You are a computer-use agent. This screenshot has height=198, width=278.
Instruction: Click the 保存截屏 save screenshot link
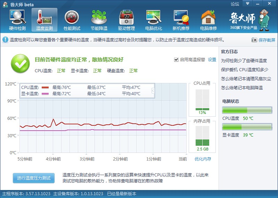pos(267,40)
